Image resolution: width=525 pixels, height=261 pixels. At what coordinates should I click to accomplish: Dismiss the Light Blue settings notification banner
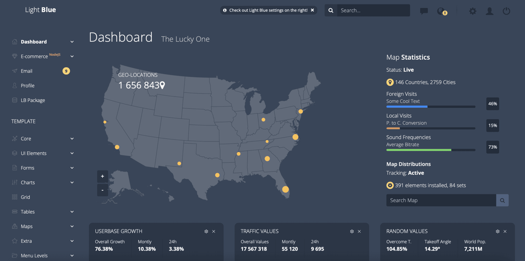312,10
